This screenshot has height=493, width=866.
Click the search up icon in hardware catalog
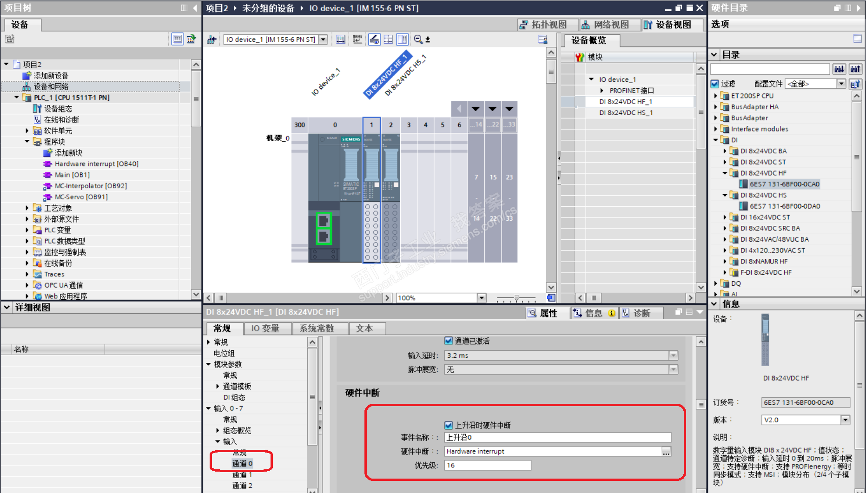[x=855, y=69]
